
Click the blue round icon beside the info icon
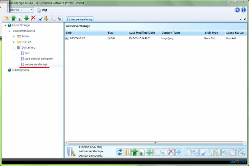click(x=237, y=10)
